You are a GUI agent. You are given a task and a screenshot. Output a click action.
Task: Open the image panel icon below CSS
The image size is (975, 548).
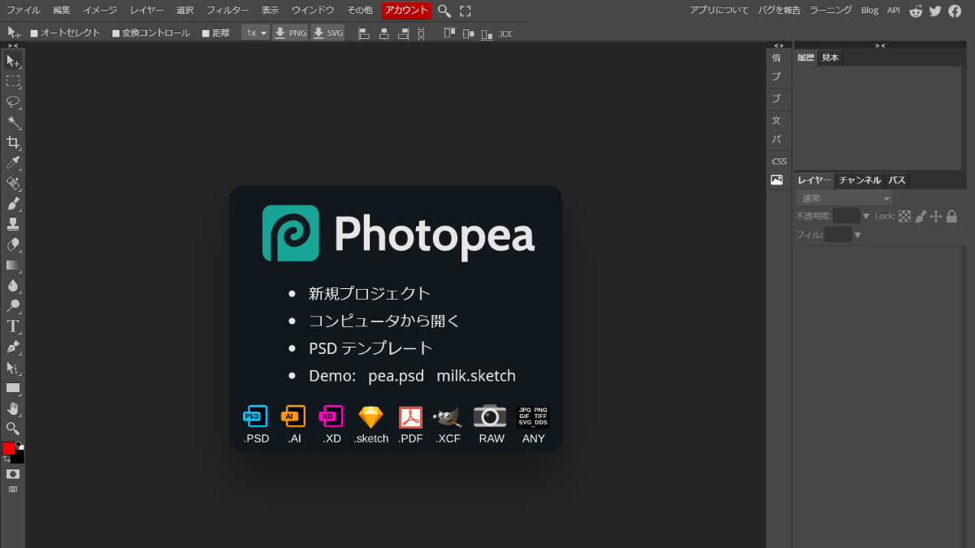(777, 180)
